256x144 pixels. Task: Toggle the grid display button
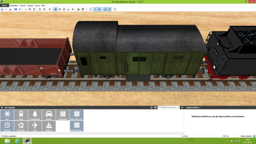(64, 9)
